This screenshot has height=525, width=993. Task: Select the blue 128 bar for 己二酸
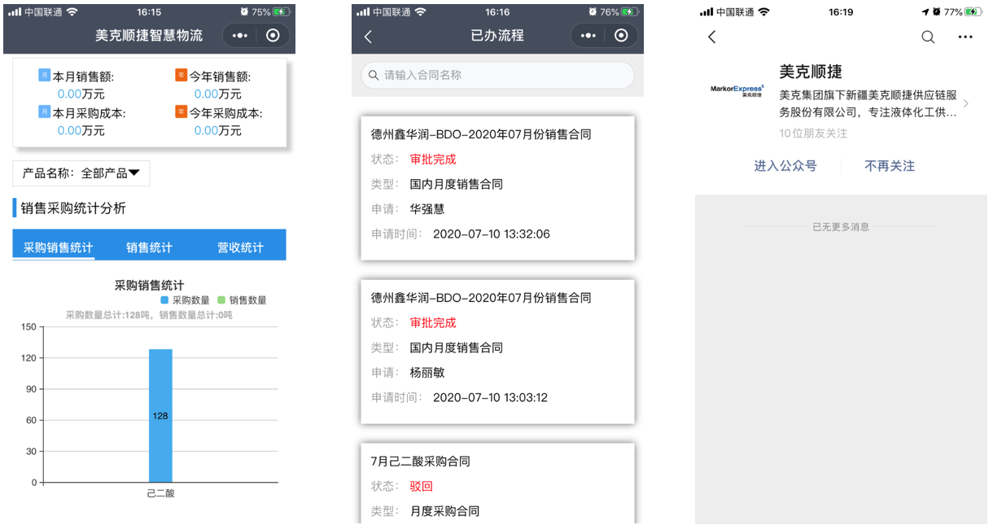[x=160, y=415]
